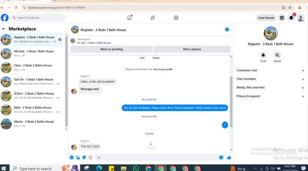This screenshot has width=308, height=171.
Task: Open Clara 2 Beds 2 Baths chat
Action: 32,67
